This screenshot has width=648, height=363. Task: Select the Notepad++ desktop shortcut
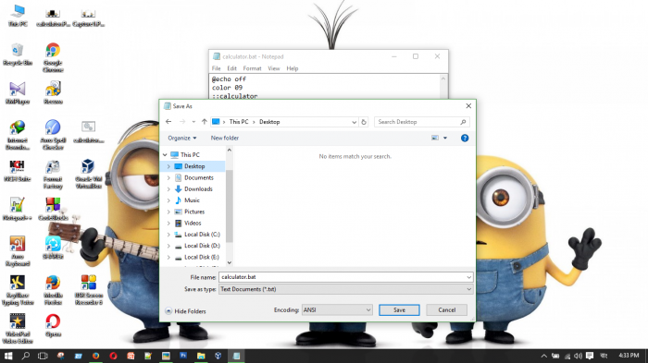pyautogui.click(x=18, y=209)
